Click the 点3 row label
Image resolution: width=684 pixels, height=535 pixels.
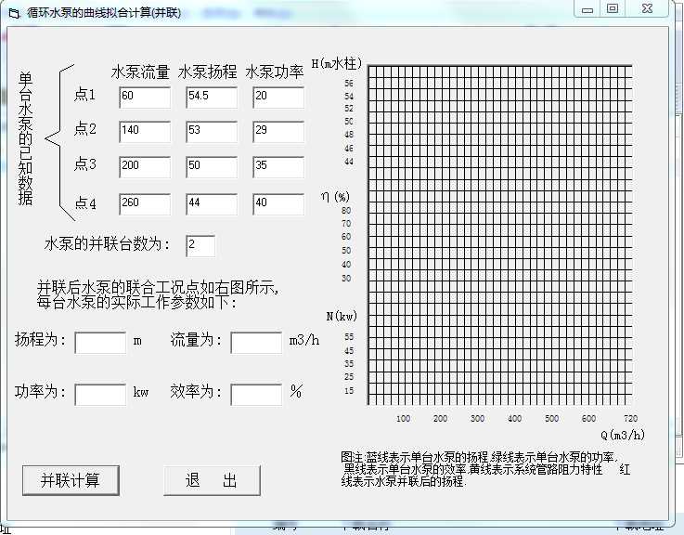(x=84, y=163)
